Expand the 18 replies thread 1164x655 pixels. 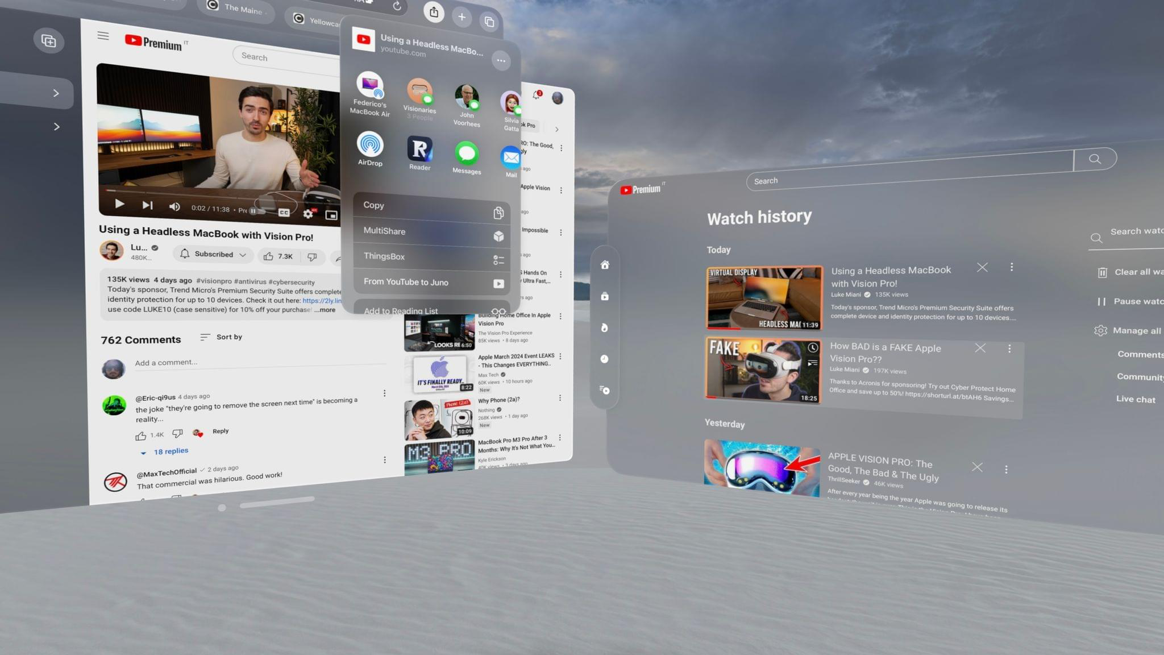point(164,451)
